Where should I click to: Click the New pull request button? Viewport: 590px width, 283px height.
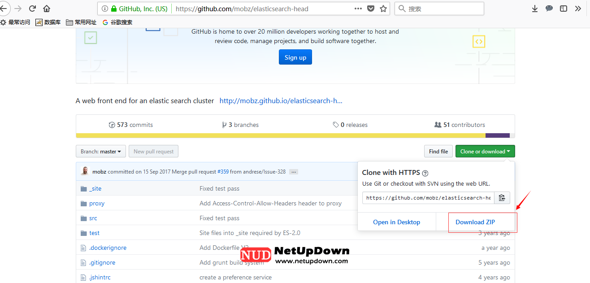(153, 152)
